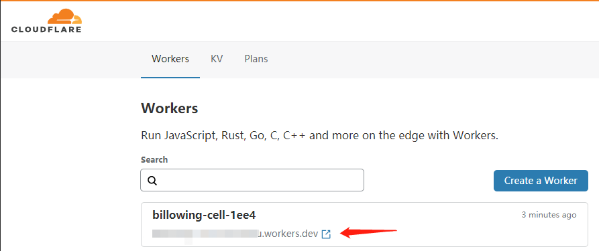This screenshot has height=251, width=599.
Task: Open the billowing-cell-1ee4 worker
Action: coord(204,215)
